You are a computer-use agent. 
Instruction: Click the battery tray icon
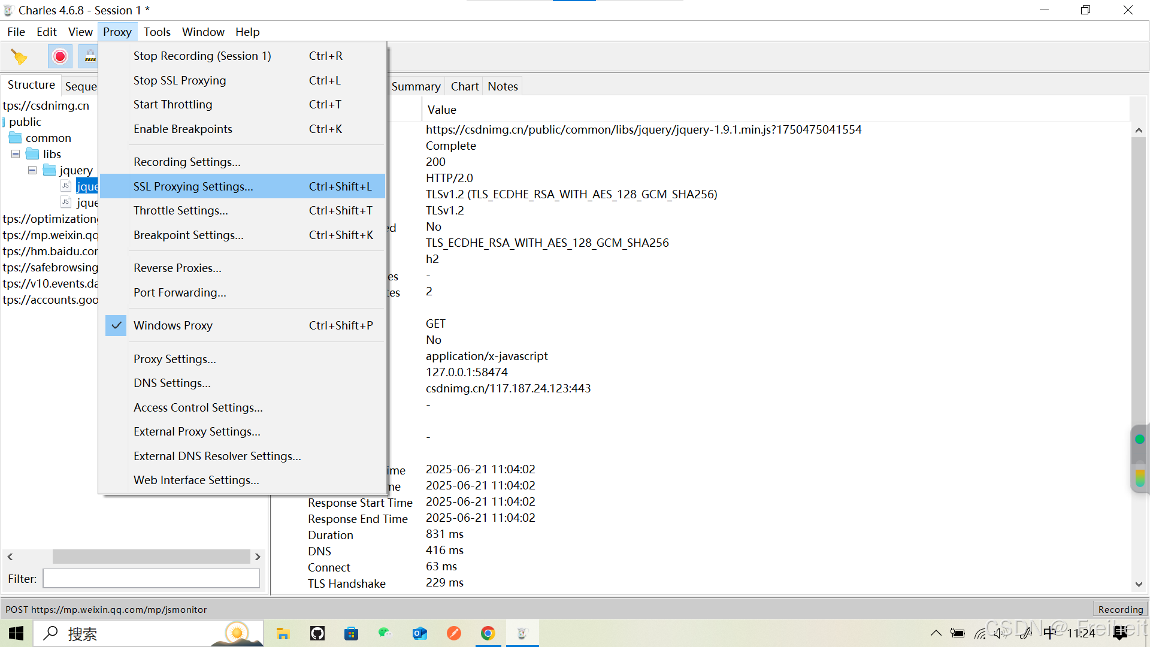tap(958, 633)
